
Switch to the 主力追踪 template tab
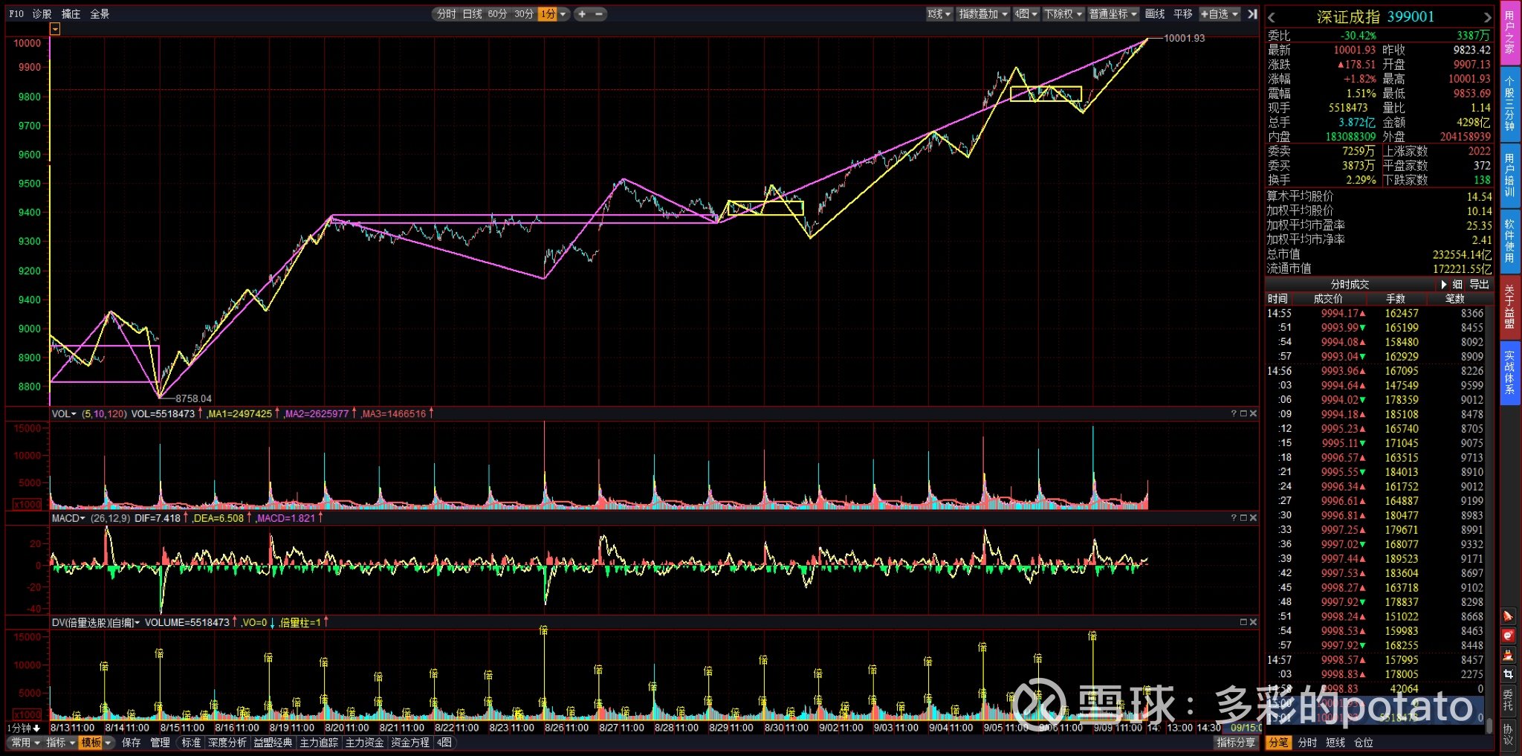click(x=319, y=743)
